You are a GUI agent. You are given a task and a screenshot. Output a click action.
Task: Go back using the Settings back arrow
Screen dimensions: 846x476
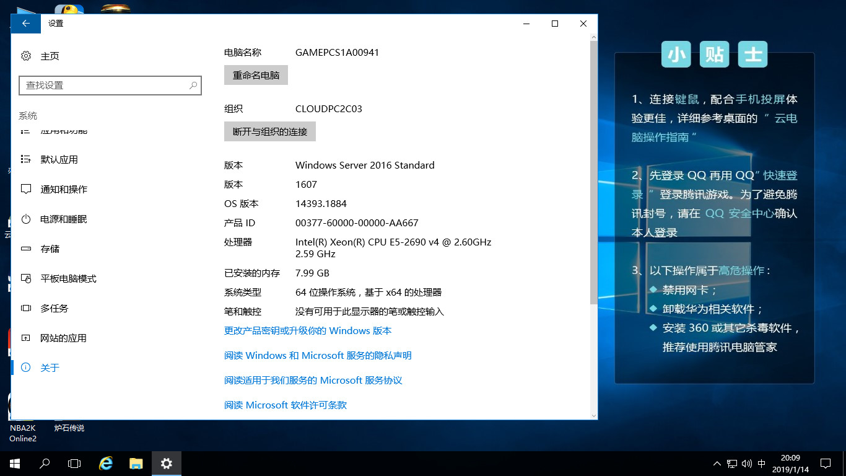tap(26, 24)
